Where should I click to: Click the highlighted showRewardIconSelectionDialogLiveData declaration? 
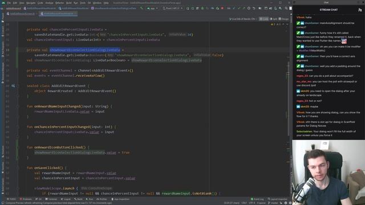tap(85, 50)
